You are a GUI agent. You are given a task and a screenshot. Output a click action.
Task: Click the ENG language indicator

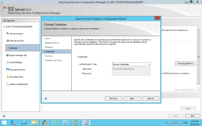tap(185, 123)
